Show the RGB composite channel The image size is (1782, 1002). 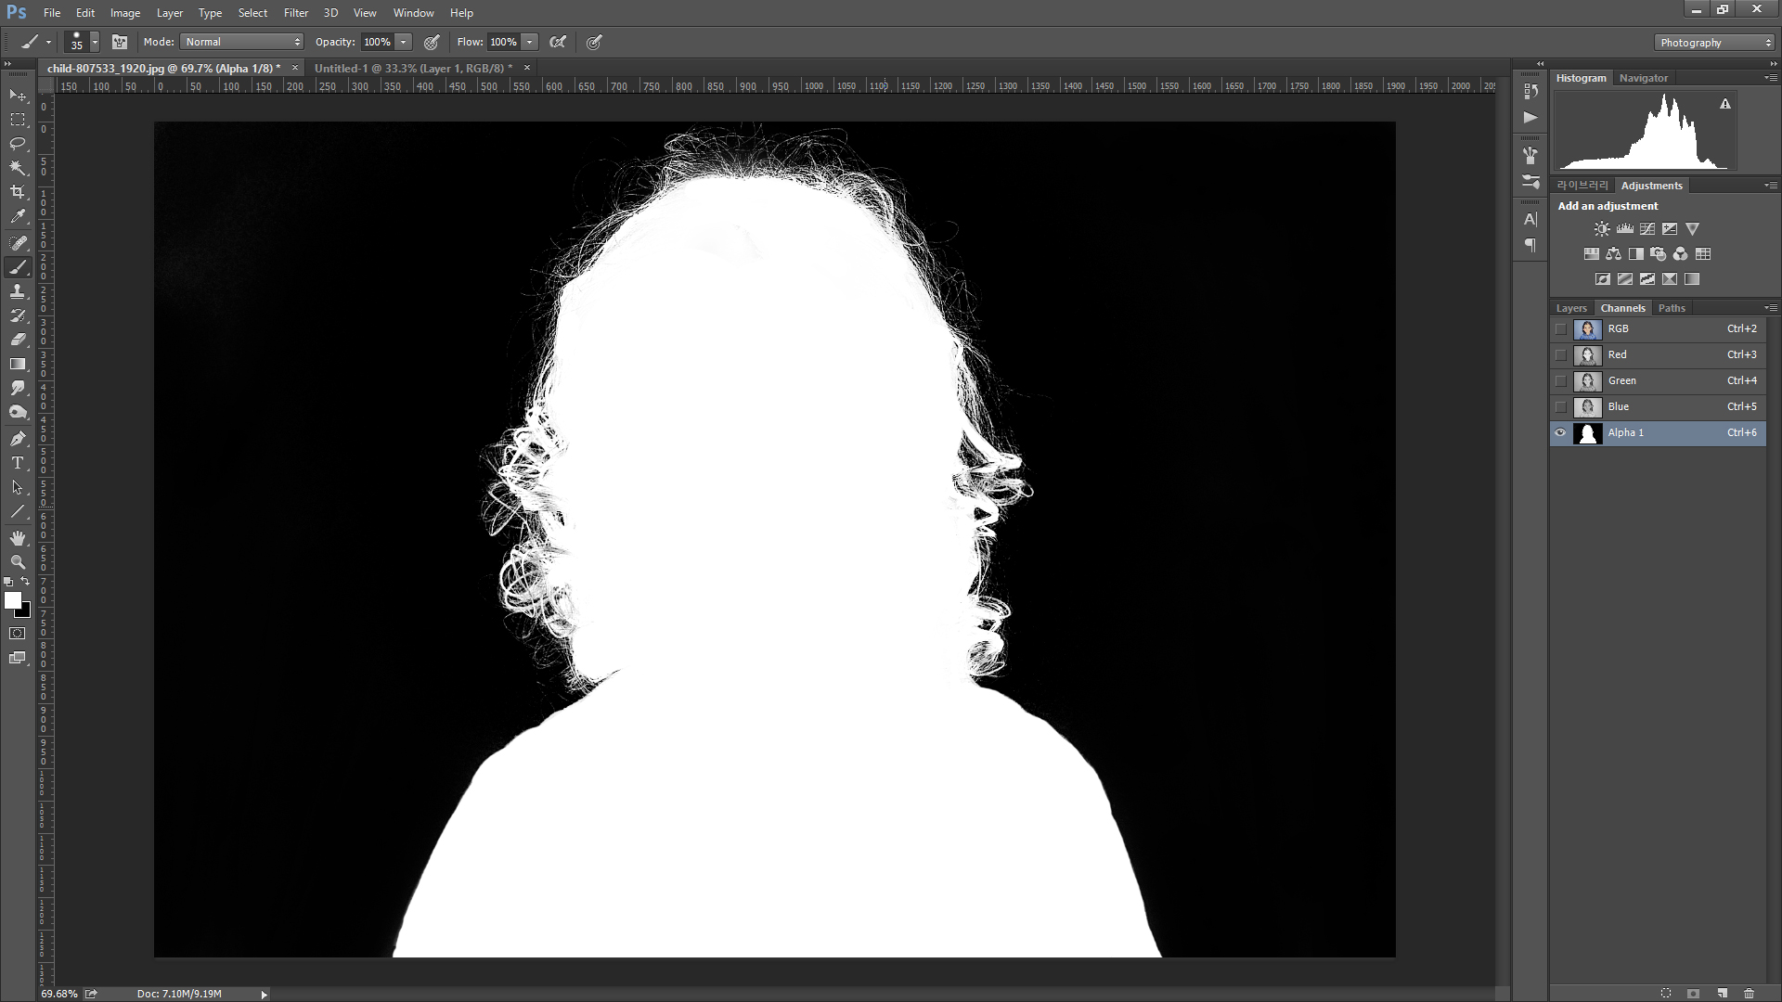pos(1560,329)
